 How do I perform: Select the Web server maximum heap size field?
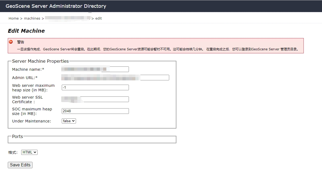click(x=95, y=87)
